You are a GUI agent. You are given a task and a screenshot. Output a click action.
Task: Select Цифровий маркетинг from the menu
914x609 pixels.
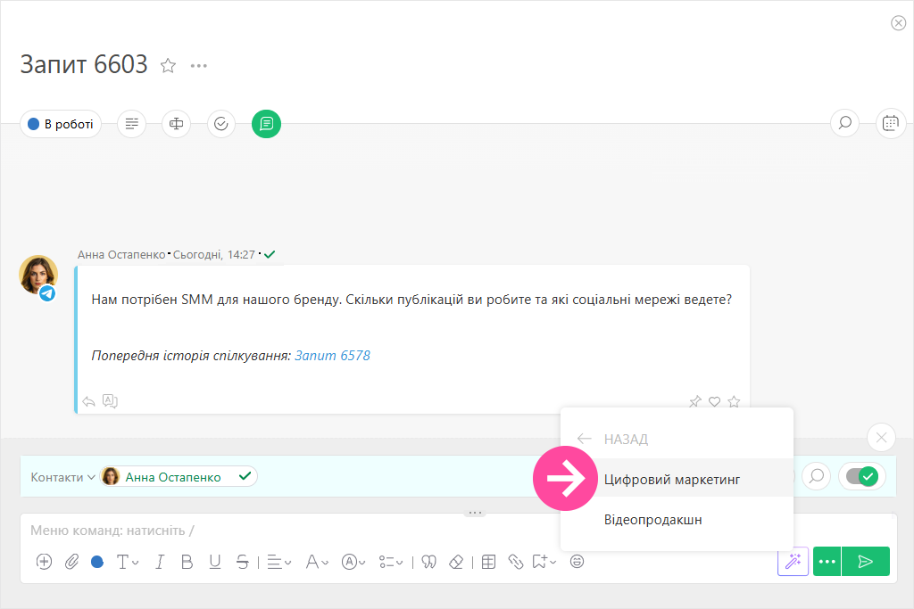click(672, 480)
